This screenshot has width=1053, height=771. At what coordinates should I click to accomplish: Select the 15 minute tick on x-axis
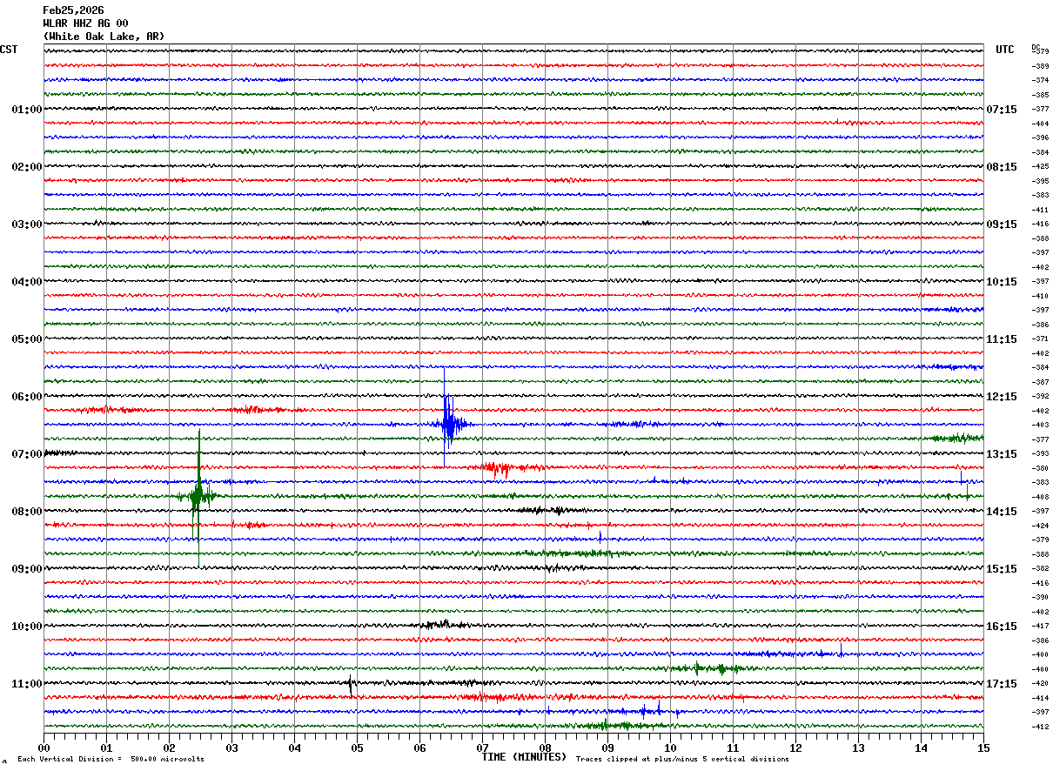click(983, 748)
